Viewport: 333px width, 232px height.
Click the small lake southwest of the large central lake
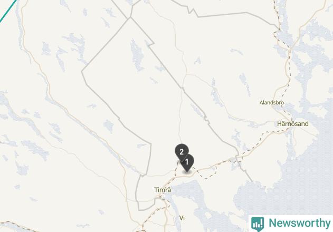point(109,125)
